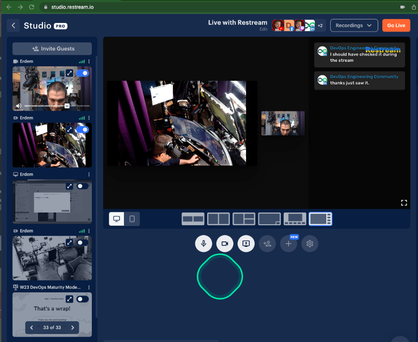Mute the first Erdem source via the speaker icon
This screenshot has width=418, height=342.
(x=19, y=106)
